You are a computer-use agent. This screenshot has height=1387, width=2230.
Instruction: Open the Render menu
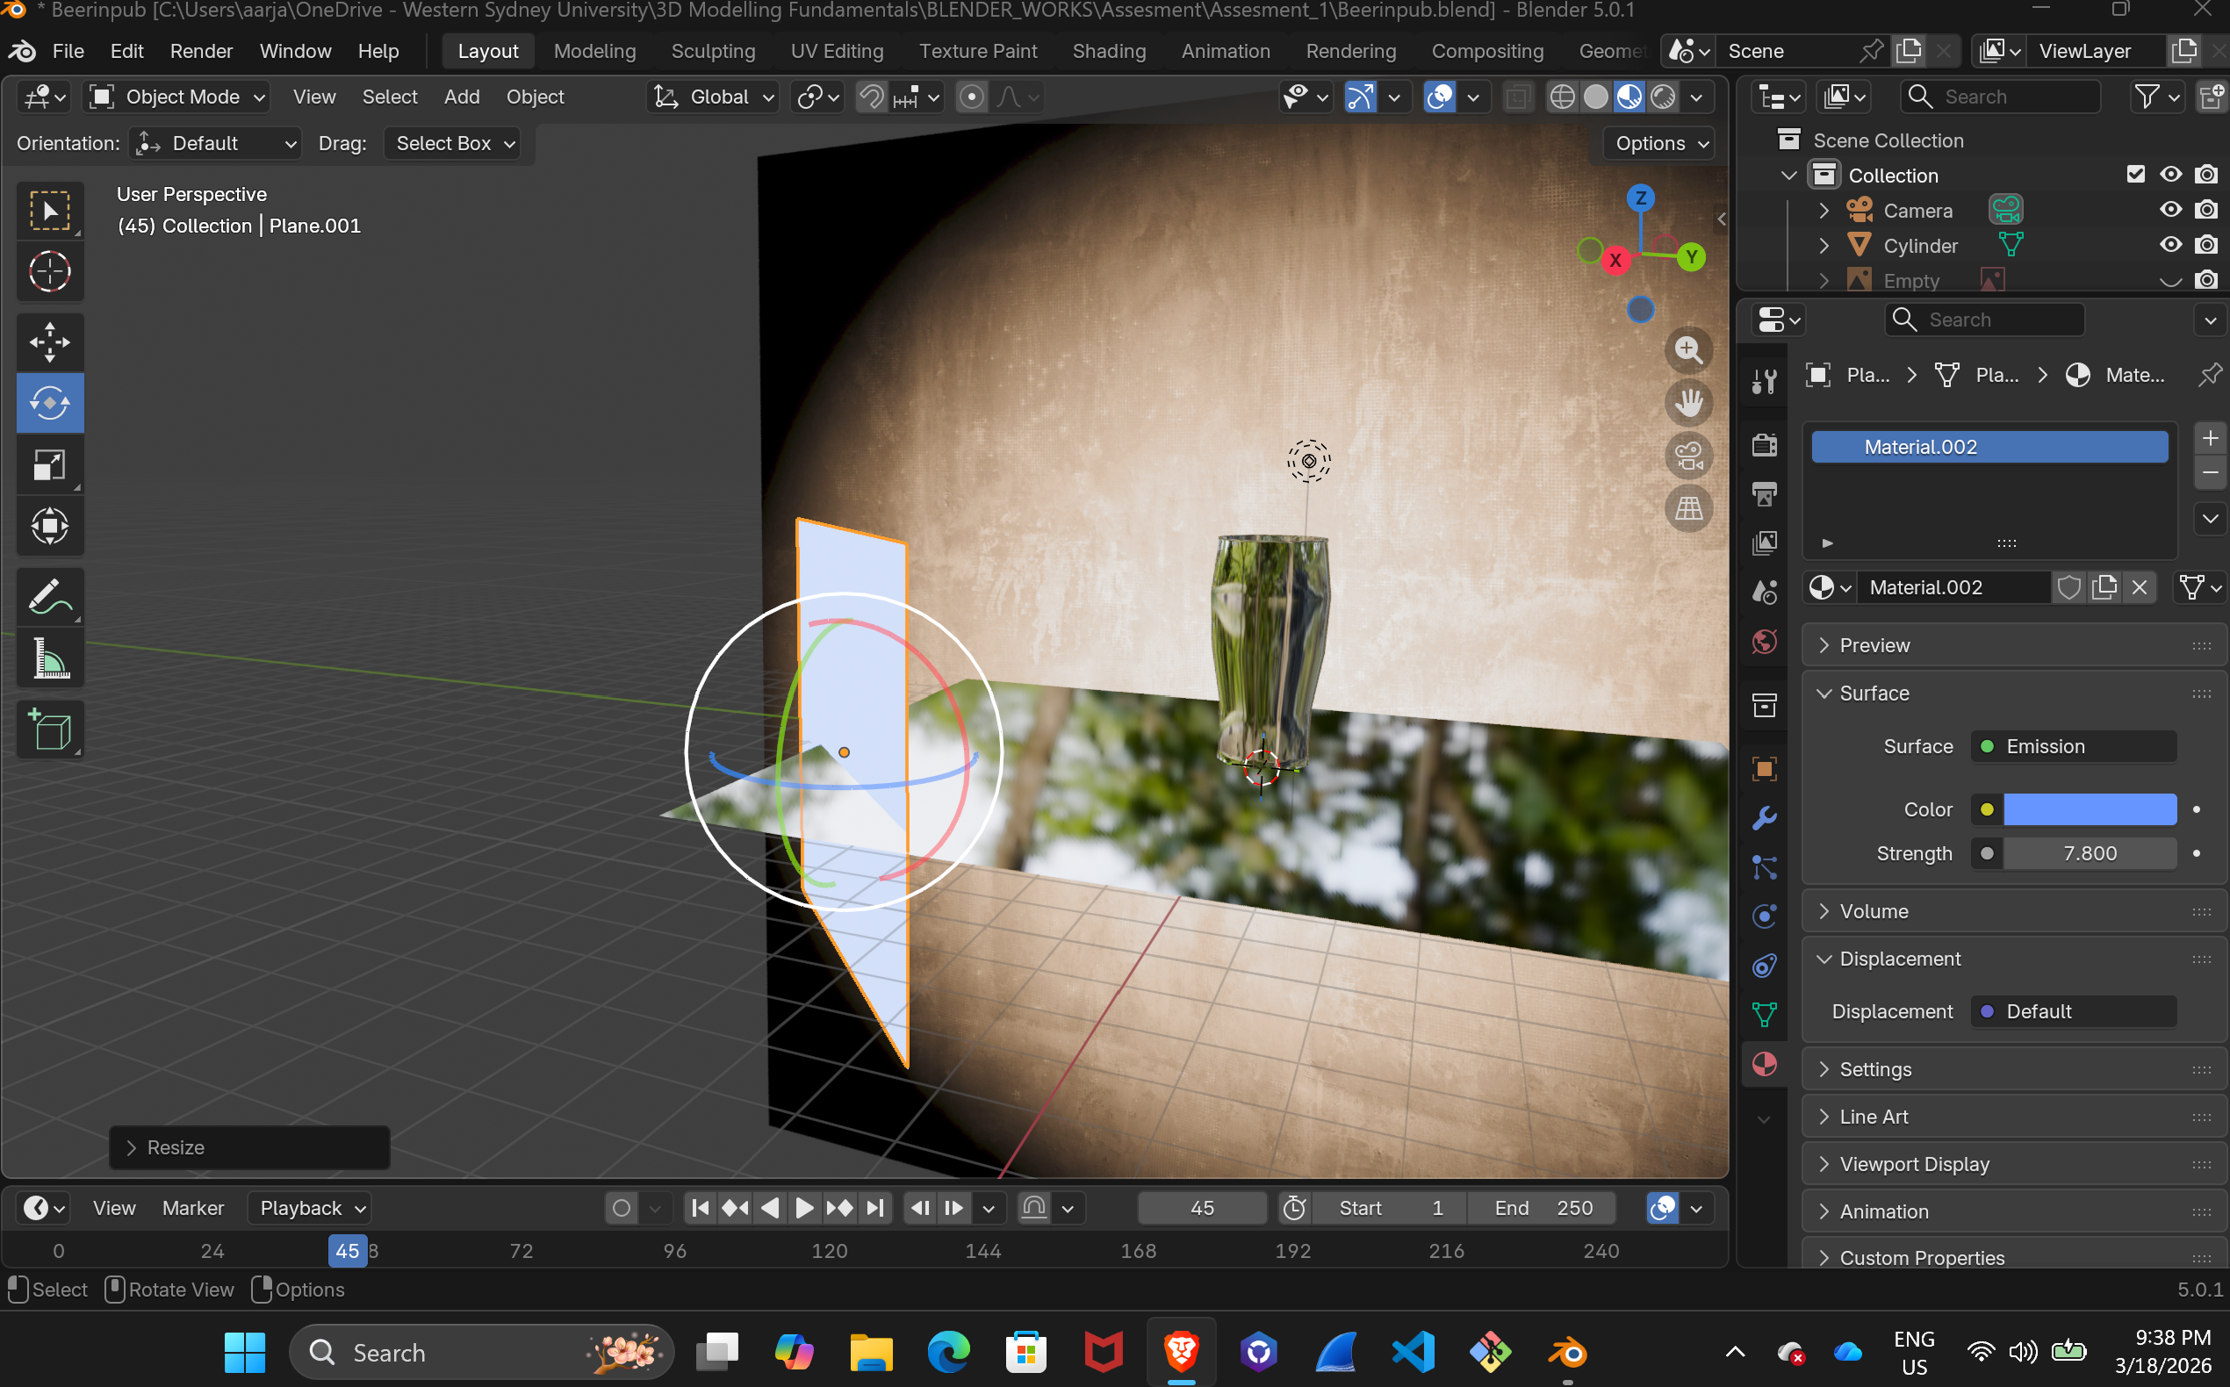coord(200,52)
